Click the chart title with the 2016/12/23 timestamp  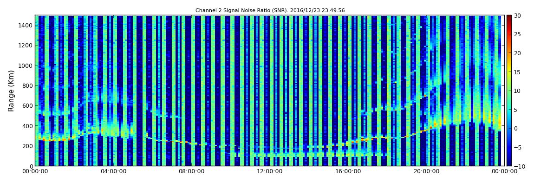[x=270, y=11]
